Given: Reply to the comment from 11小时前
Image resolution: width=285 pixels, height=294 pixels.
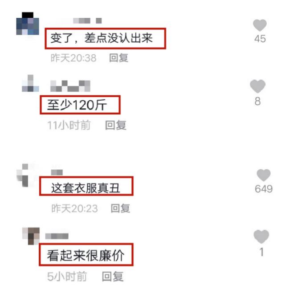Looking at the screenshot, I should pos(115,125).
